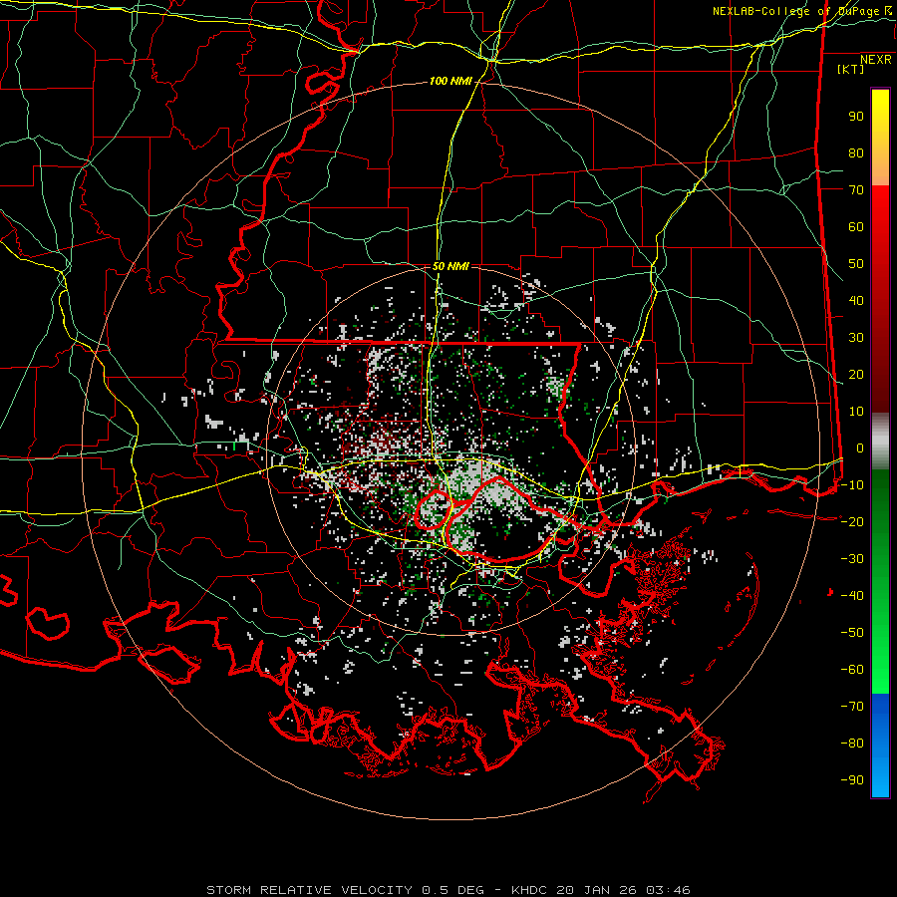Click the -70 value on the velocity scale
Screen dimensions: 897x897
click(852, 706)
